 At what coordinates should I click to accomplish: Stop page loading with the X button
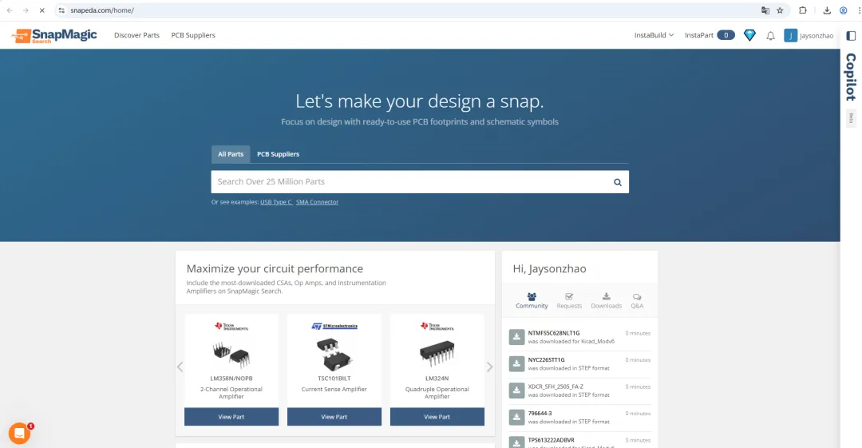point(42,10)
